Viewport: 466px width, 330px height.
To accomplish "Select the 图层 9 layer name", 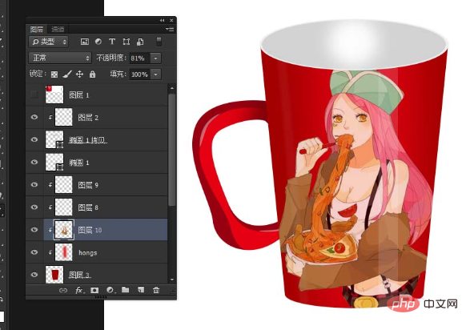I will coord(88,185).
